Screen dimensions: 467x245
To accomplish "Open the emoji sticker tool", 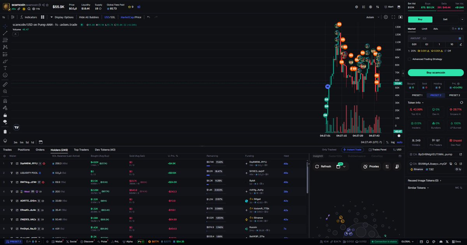I will [x=5, y=75].
